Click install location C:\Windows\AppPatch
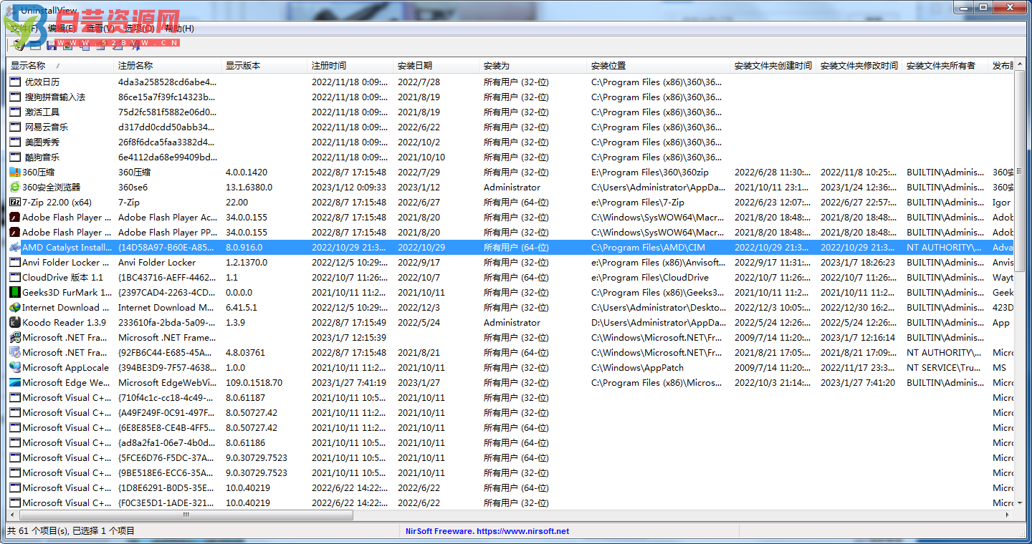The width and height of the screenshot is (1032, 544). pyautogui.click(x=637, y=367)
